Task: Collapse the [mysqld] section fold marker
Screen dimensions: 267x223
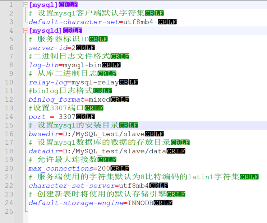Action: click(25, 31)
